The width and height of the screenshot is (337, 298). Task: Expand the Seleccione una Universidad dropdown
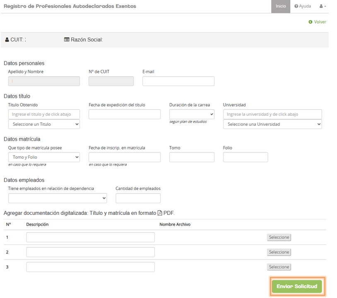[272, 124]
